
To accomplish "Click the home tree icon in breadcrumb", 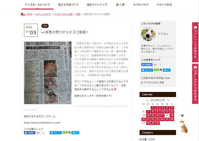I will pos(23,14).
